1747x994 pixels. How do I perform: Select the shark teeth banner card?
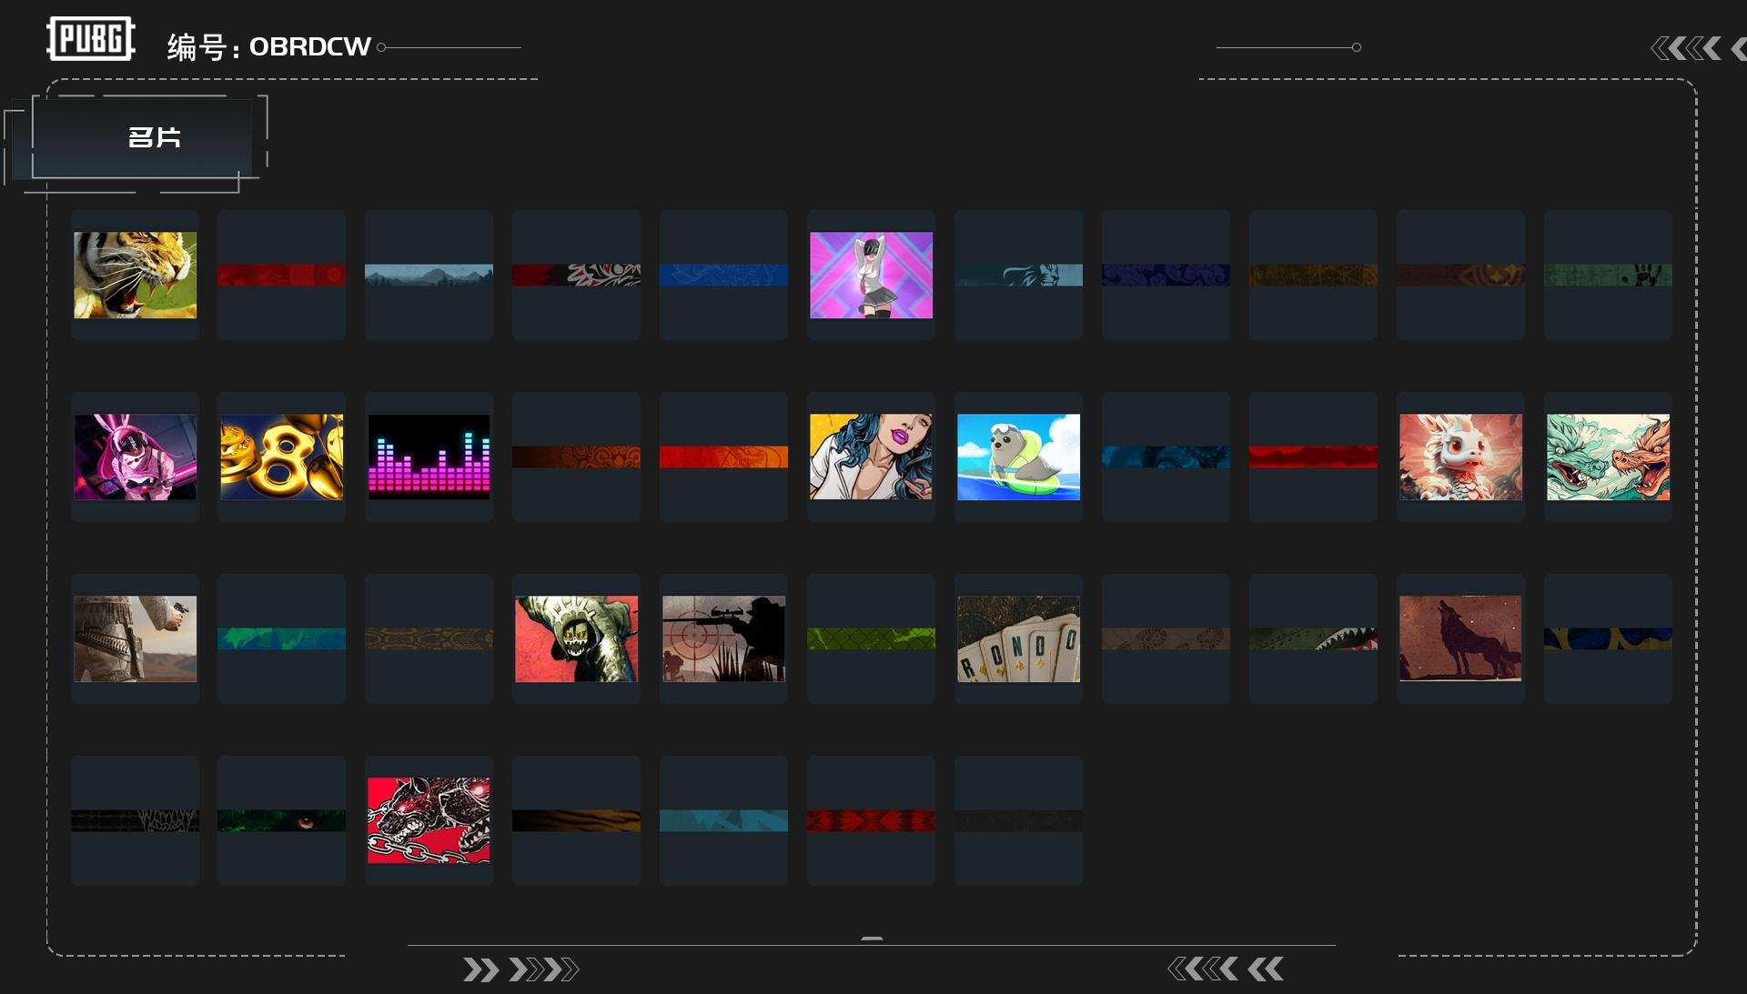(1313, 638)
